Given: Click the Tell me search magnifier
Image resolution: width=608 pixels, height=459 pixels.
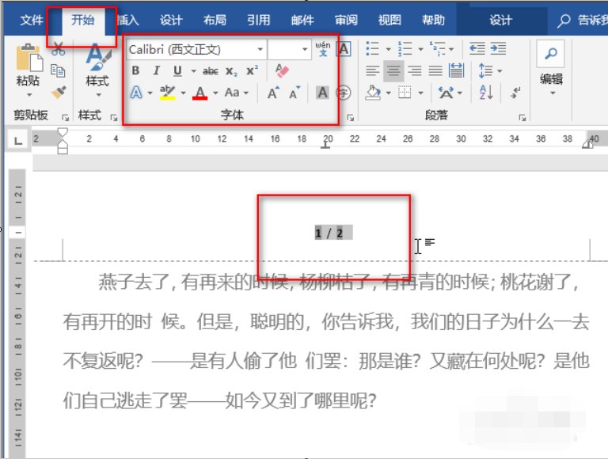Looking at the screenshot, I should coord(564,20).
